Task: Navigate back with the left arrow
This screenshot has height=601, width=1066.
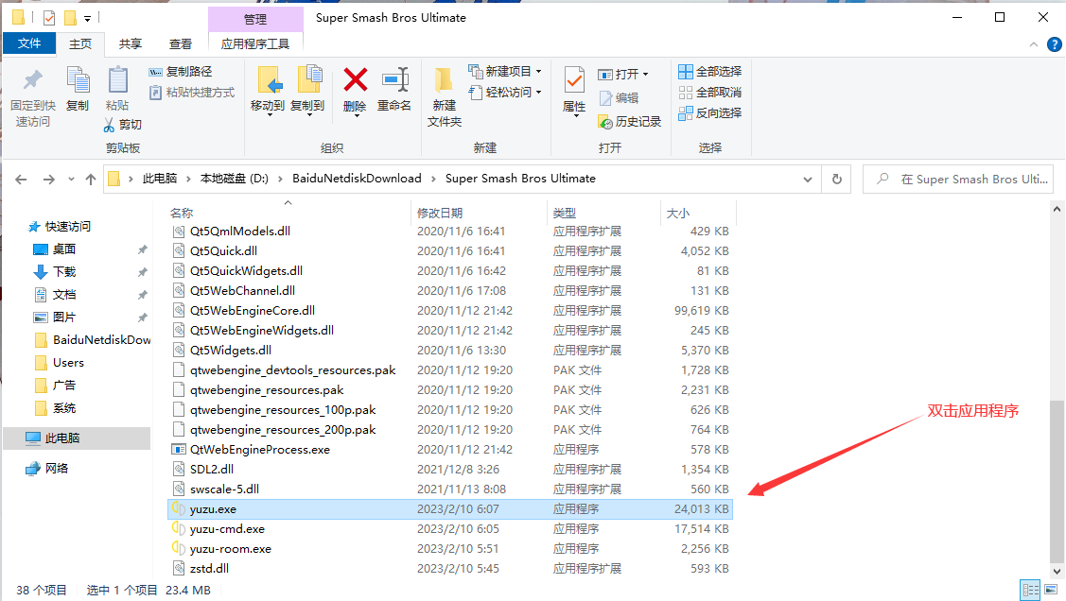Action: [21, 180]
